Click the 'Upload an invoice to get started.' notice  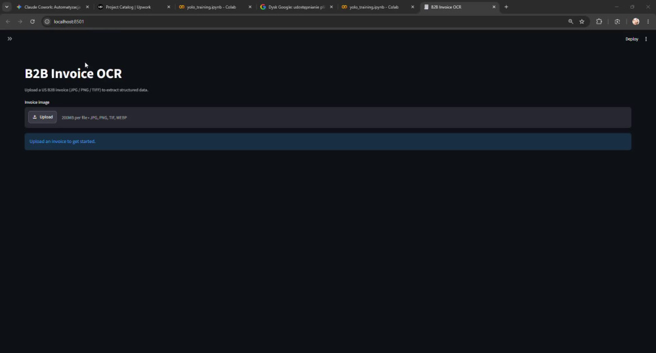(327, 141)
